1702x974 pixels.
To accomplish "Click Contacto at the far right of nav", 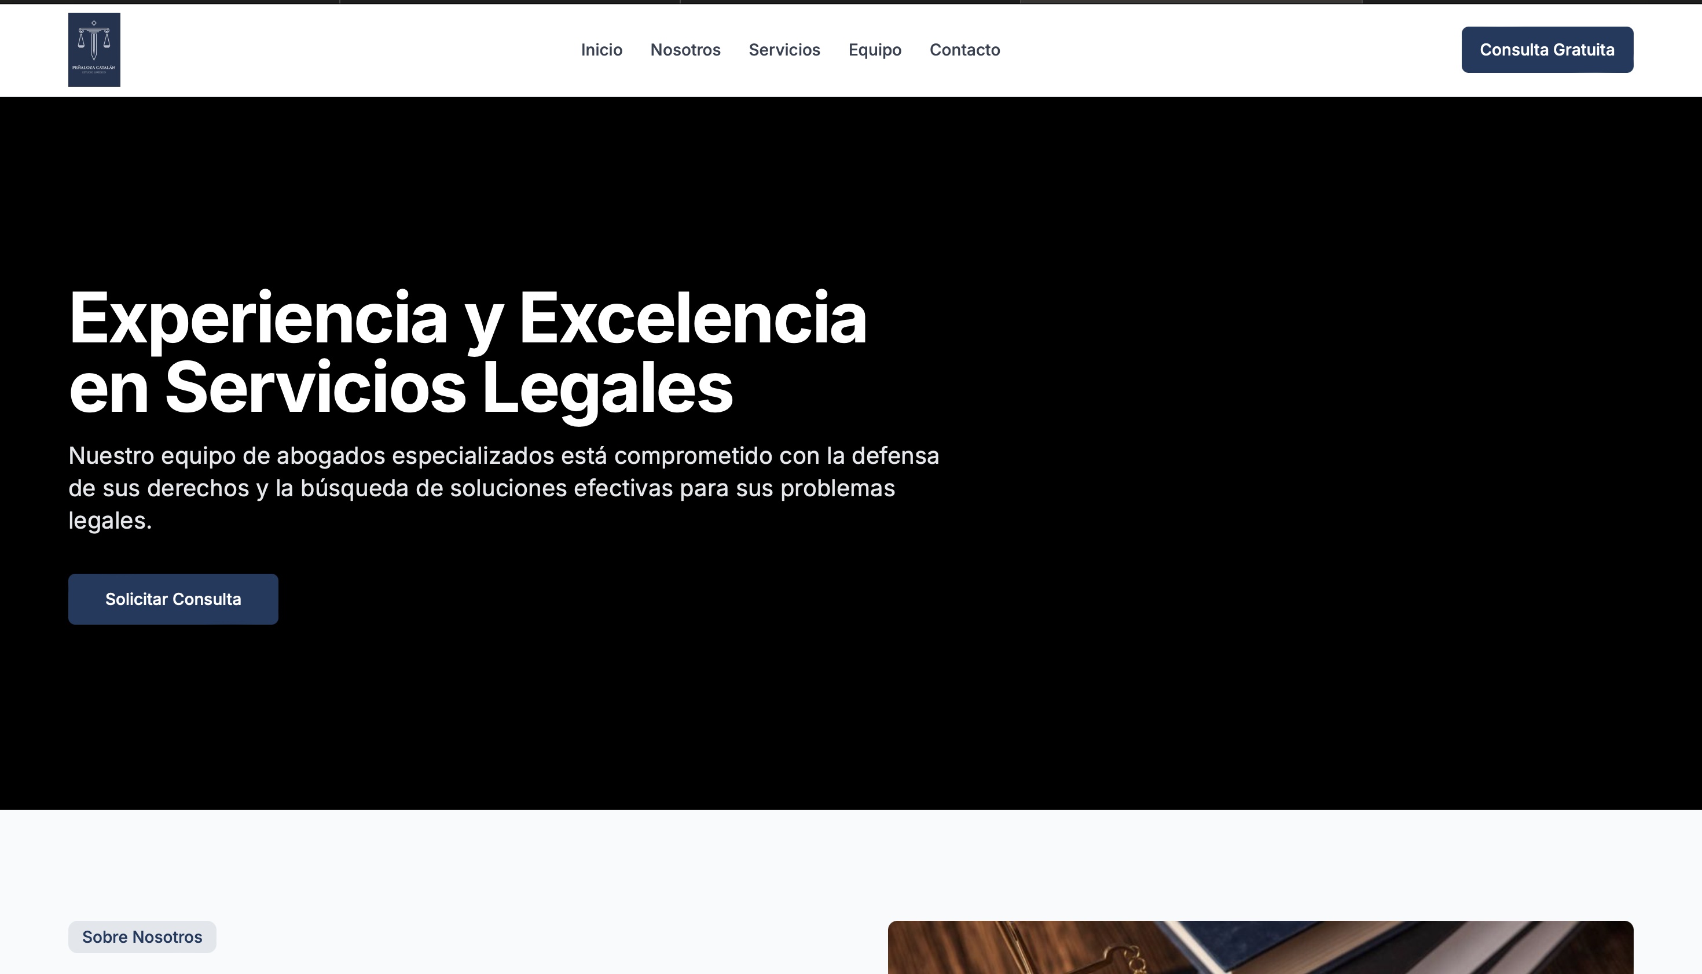I will click(x=964, y=50).
